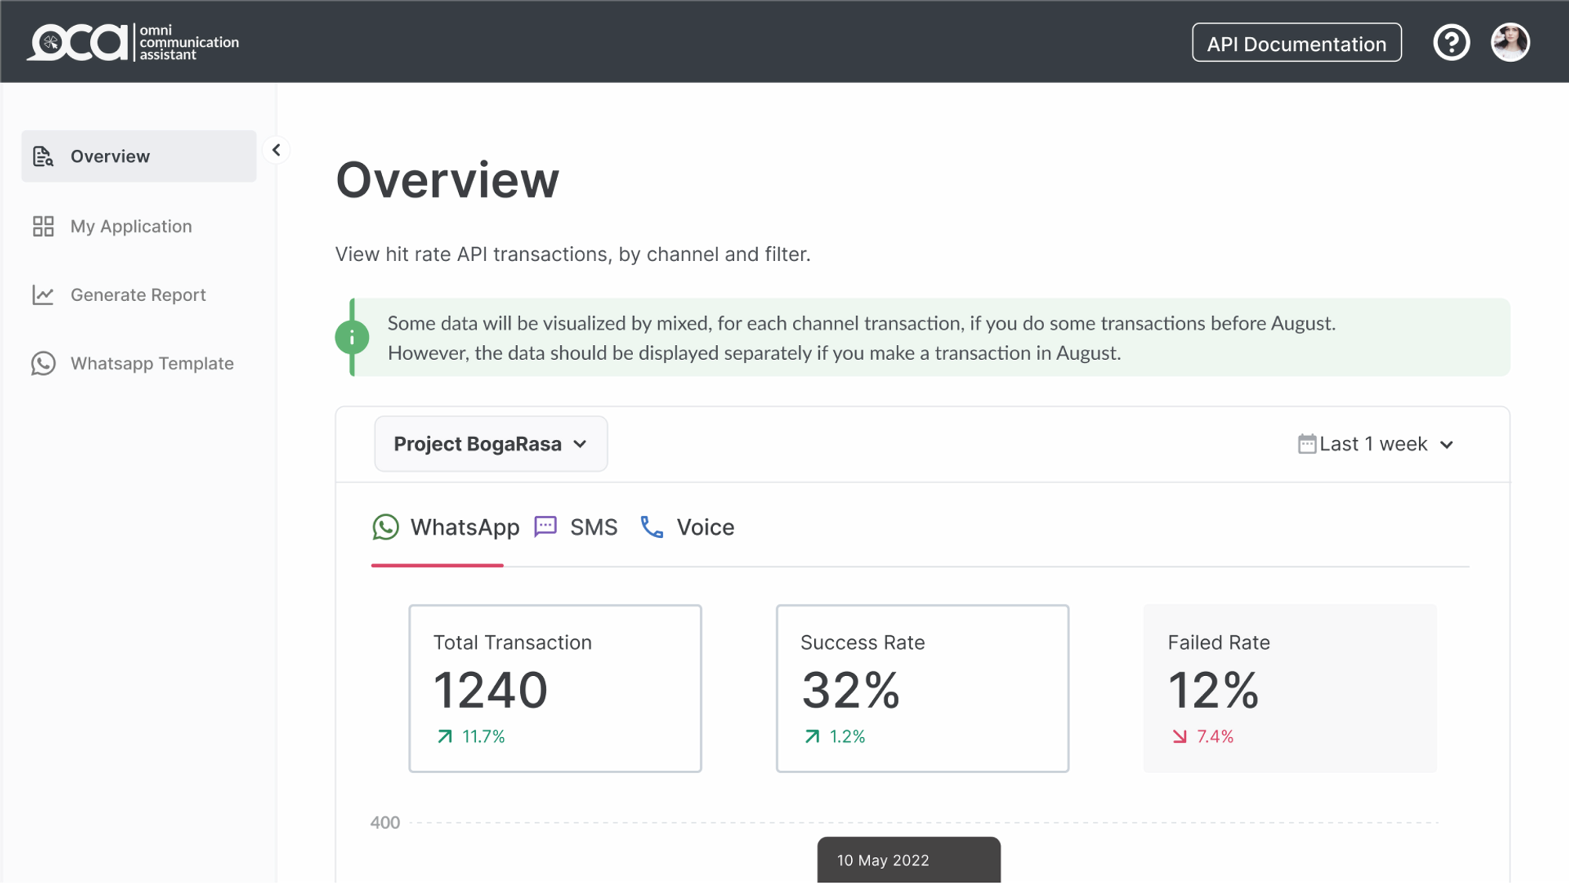This screenshot has width=1569, height=883.
Task: Click the Success Rate percentage card
Action: point(922,689)
